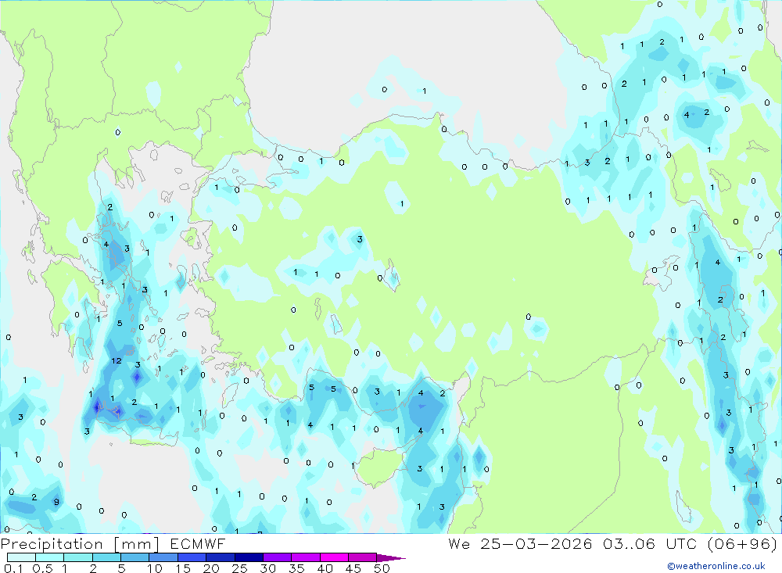Click the '50' legend scale label

(382, 568)
